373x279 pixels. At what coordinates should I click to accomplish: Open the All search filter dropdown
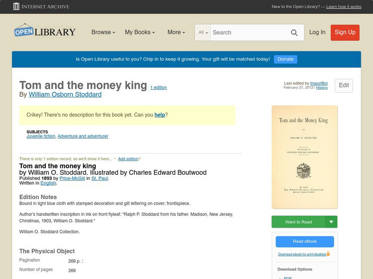pyautogui.click(x=203, y=33)
